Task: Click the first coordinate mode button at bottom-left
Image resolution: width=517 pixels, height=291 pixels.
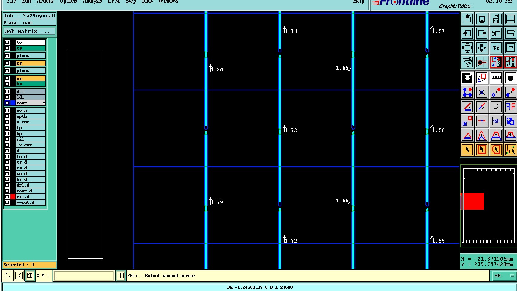Action: point(7,276)
